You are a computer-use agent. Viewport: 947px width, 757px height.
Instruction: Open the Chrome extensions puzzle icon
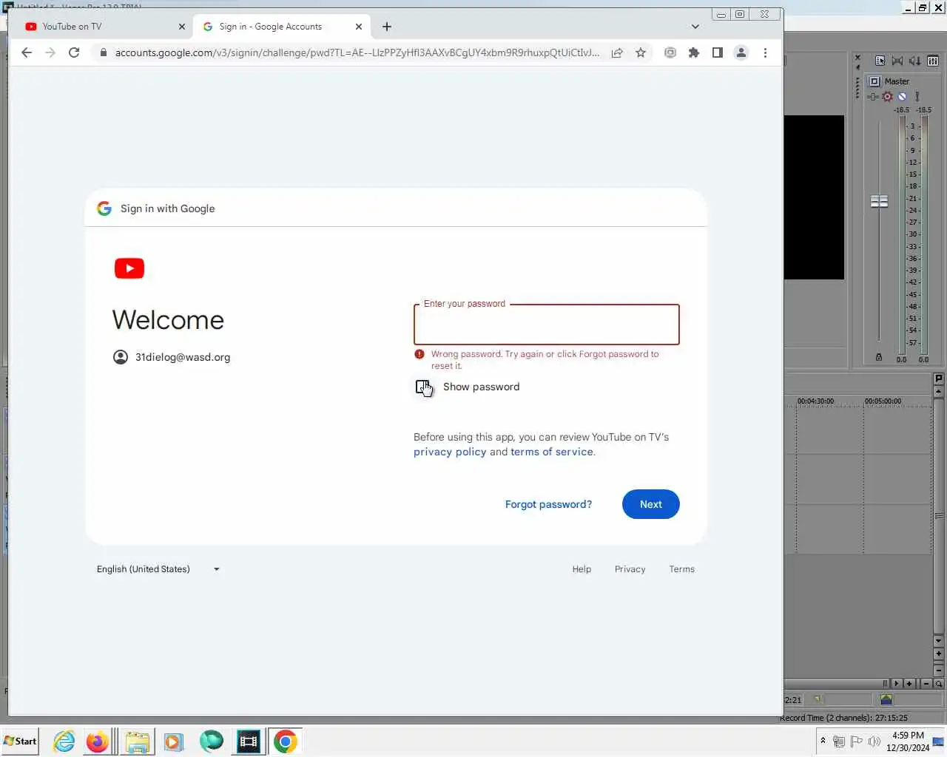click(x=694, y=52)
